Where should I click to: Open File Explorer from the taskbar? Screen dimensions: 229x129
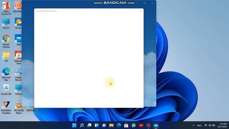[111, 125]
